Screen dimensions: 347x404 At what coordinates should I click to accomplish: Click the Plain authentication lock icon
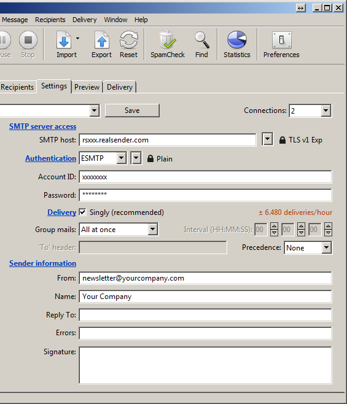click(x=150, y=158)
